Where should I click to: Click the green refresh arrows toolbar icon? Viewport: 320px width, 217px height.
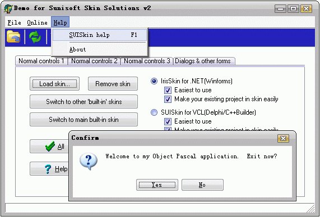[35, 37]
